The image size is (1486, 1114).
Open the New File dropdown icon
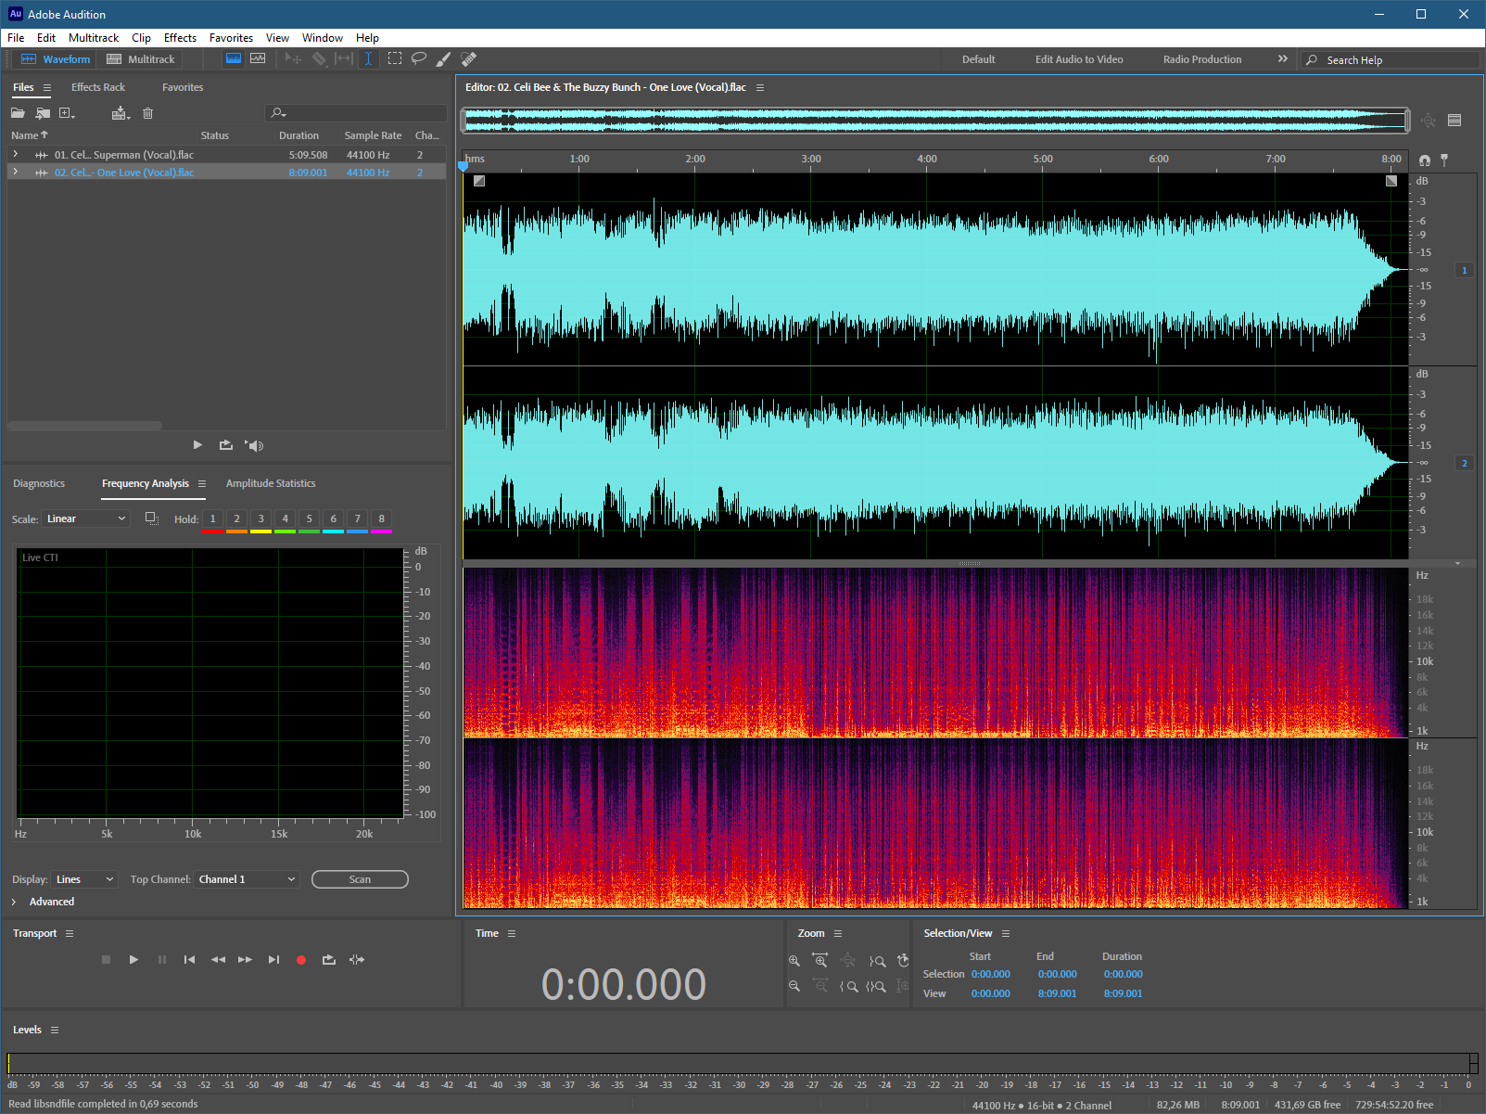pos(67,113)
